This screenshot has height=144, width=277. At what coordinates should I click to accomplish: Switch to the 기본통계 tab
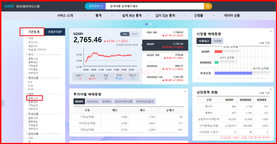(34, 32)
